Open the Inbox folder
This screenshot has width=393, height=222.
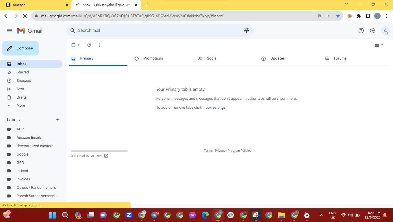click(x=31, y=64)
